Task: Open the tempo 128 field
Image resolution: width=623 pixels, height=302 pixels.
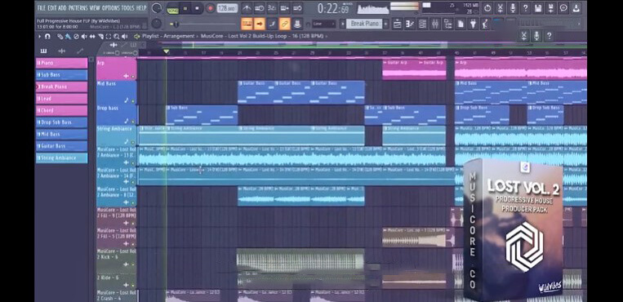Action: pyautogui.click(x=227, y=8)
